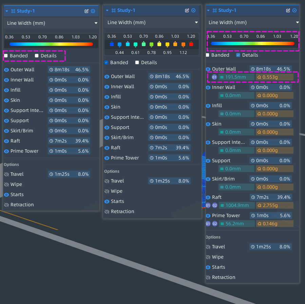Enable Banded checkbox in right panel

(207, 55)
